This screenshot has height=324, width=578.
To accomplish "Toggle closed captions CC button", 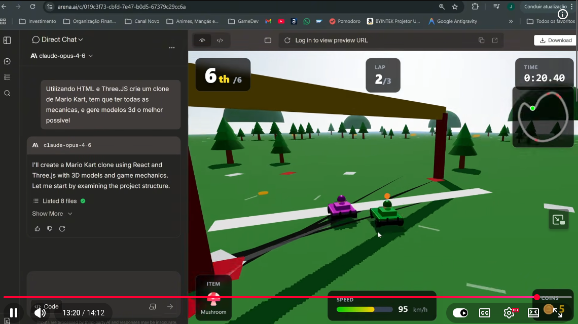I will (484, 312).
